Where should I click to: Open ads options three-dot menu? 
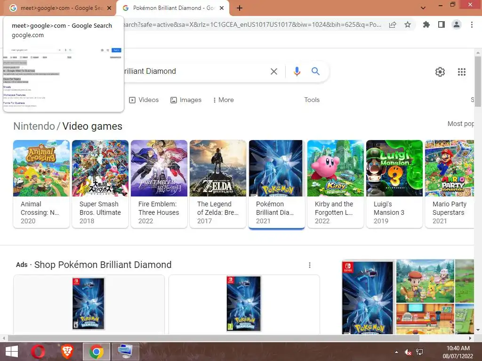[310, 265]
